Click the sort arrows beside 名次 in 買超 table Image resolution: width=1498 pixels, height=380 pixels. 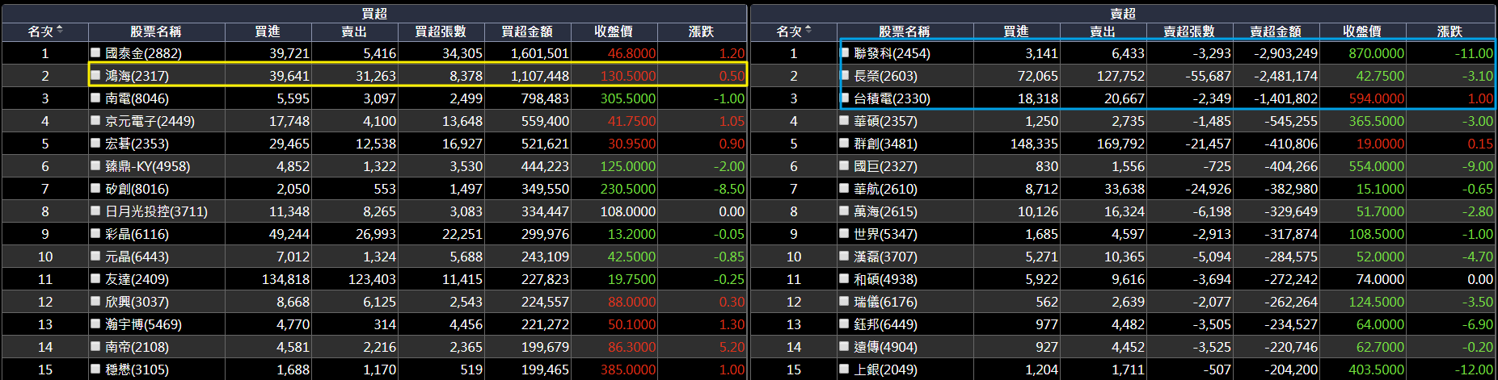[x=60, y=31]
